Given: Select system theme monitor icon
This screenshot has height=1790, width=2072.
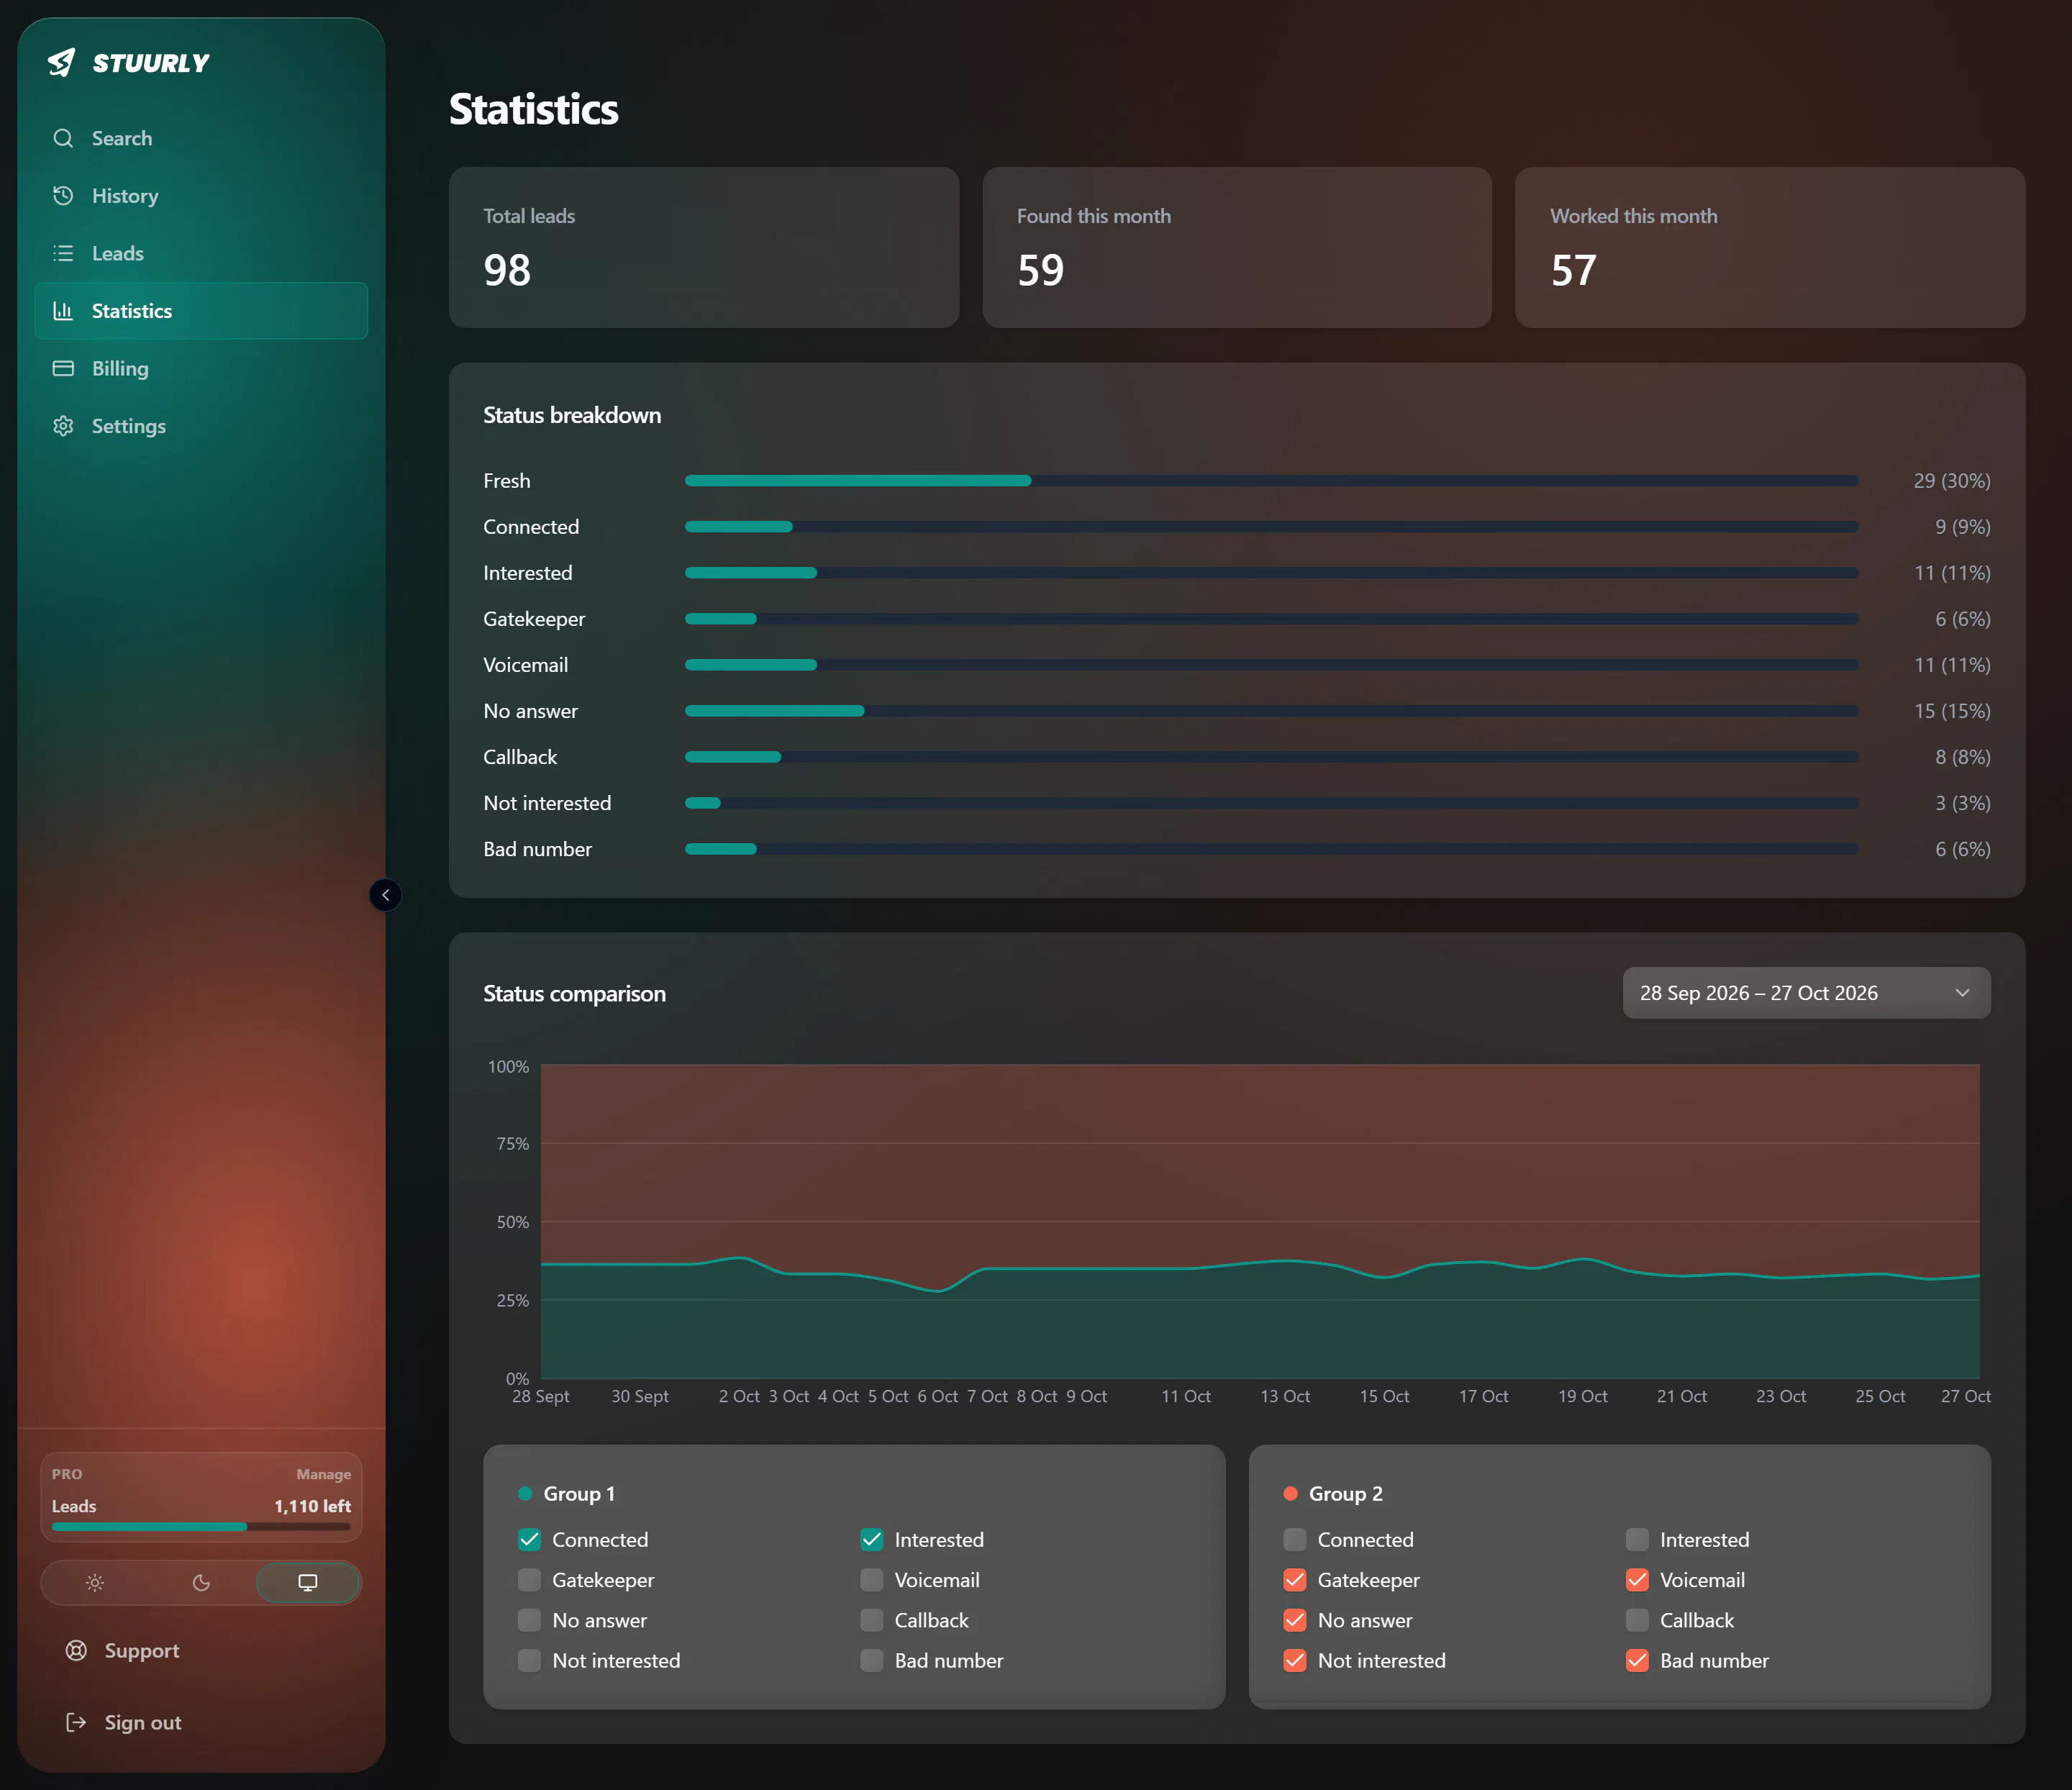Looking at the screenshot, I should [x=308, y=1582].
